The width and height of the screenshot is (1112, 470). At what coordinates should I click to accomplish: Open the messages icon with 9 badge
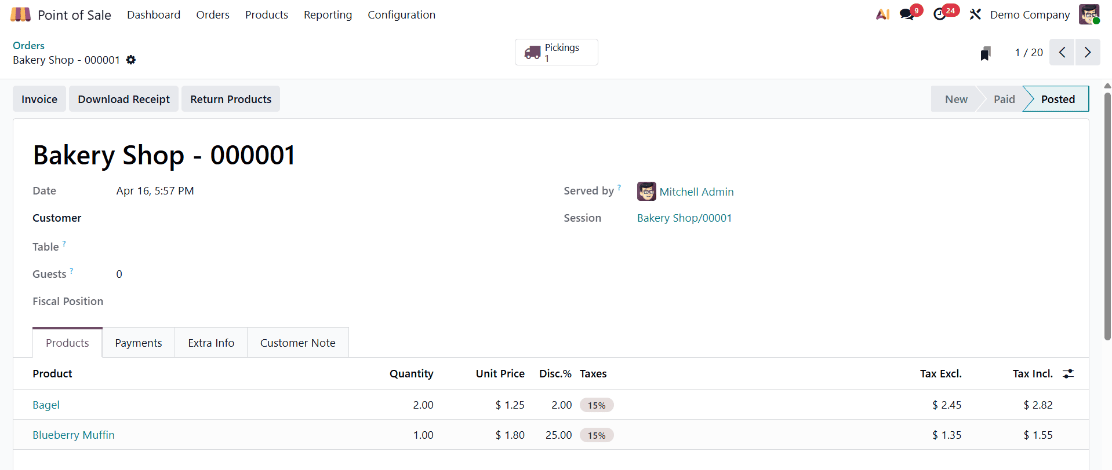(x=907, y=14)
